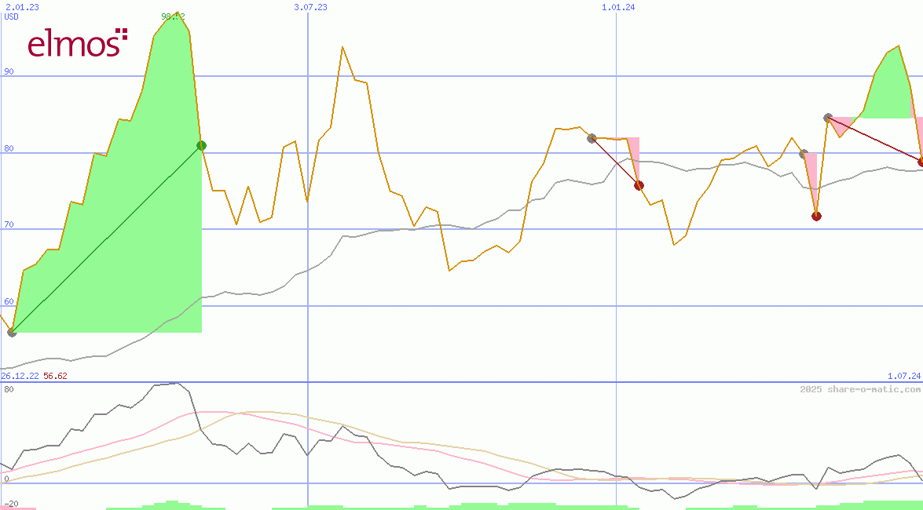The height and width of the screenshot is (510, 923).
Task: Click the USD currency label
Action: (x=12, y=16)
